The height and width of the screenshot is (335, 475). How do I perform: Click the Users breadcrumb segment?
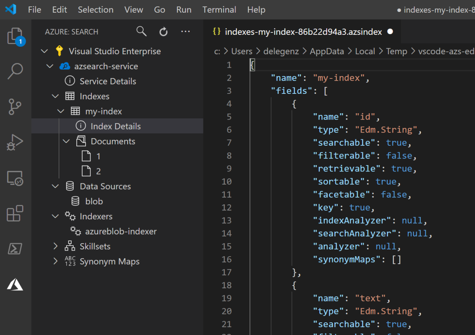[x=242, y=51]
